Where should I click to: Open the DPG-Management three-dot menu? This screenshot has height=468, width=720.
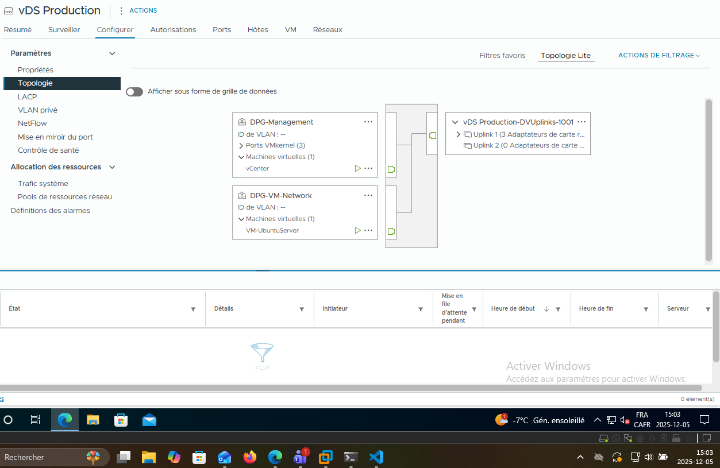pos(368,122)
